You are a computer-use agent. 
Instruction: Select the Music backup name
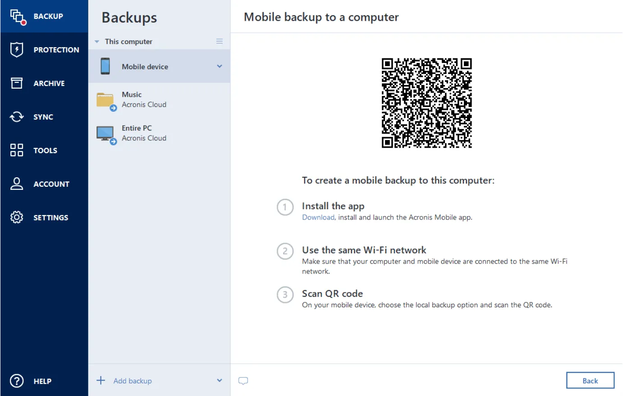(132, 94)
